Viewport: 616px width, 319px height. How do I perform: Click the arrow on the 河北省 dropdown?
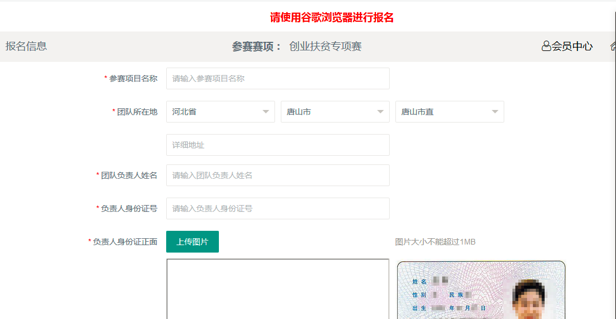tap(266, 112)
